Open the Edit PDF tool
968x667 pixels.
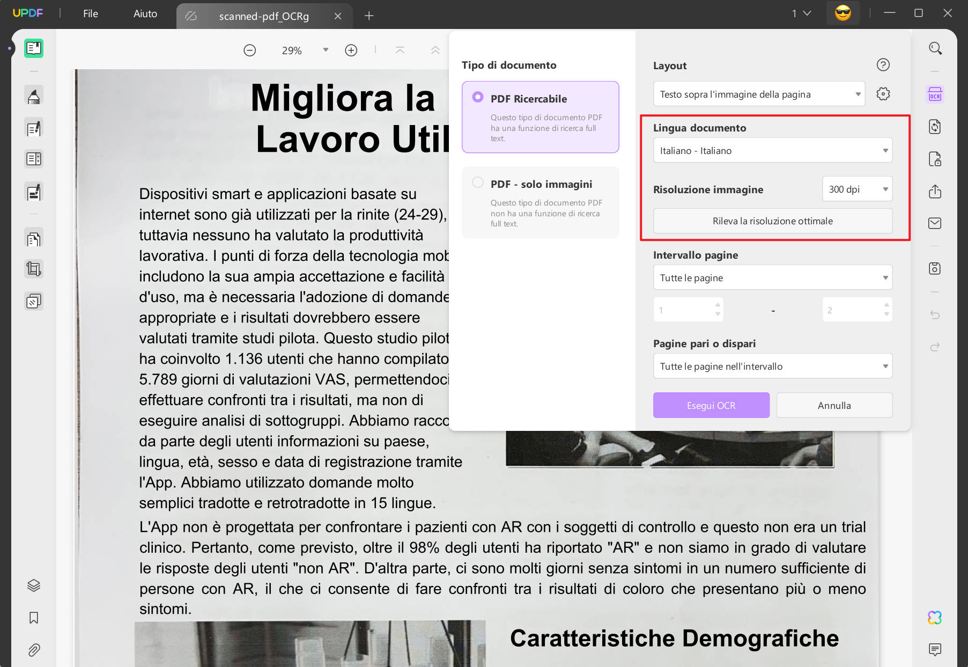34,129
